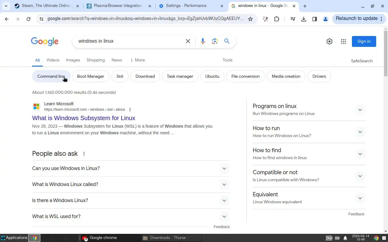Submit search with magnifier icon
The image size is (388, 242).
(227, 41)
